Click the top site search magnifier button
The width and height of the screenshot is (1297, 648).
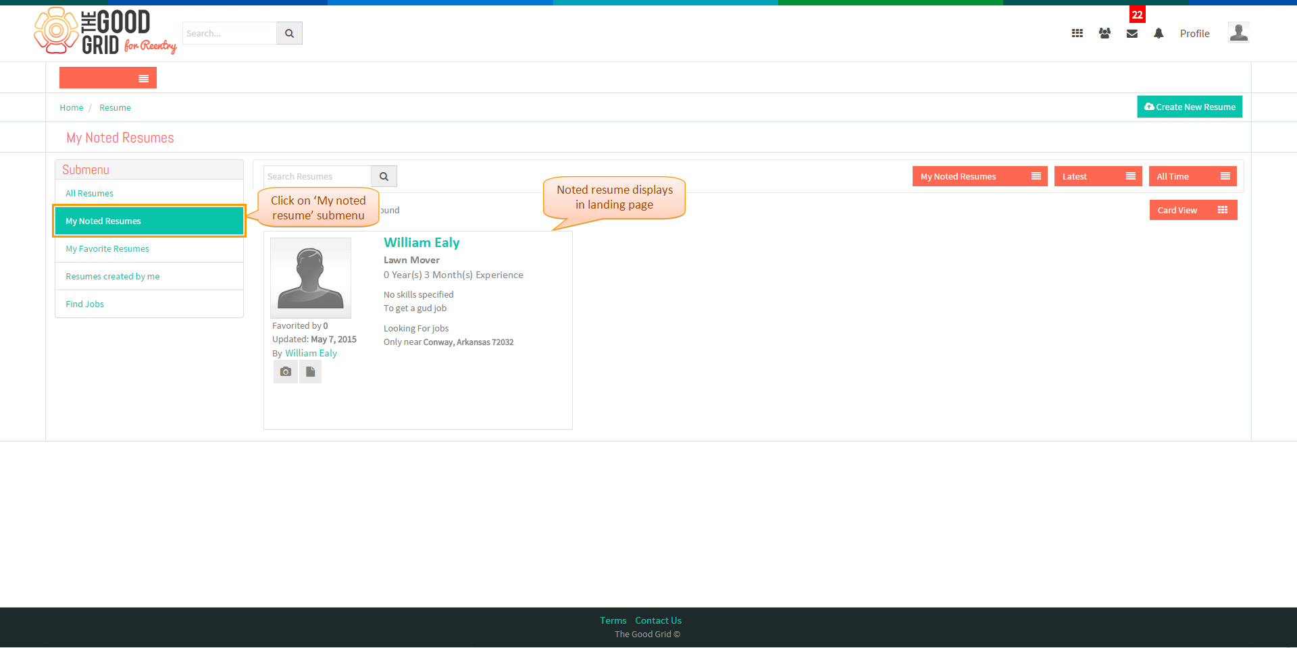click(x=289, y=33)
